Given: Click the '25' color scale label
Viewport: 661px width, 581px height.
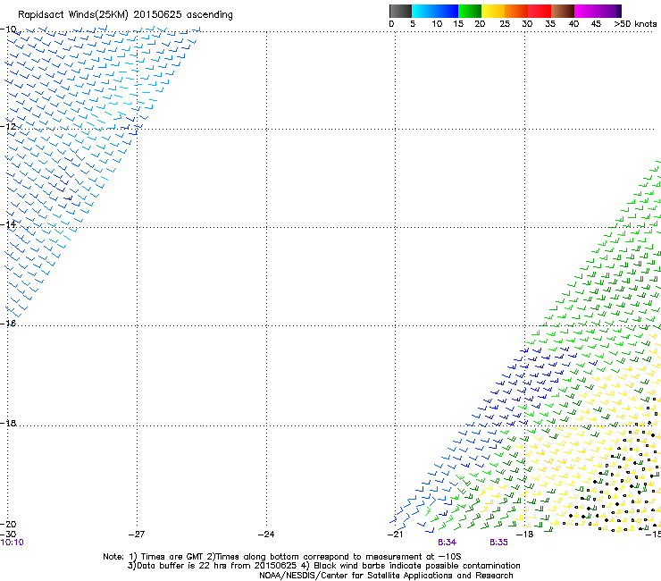Looking at the screenshot, I should tap(505, 24).
